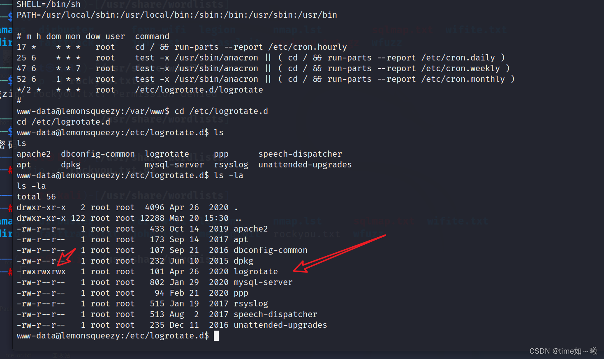This screenshot has height=359, width=604.
Task: Click the final shell prompt cursor
Action: 216,336
